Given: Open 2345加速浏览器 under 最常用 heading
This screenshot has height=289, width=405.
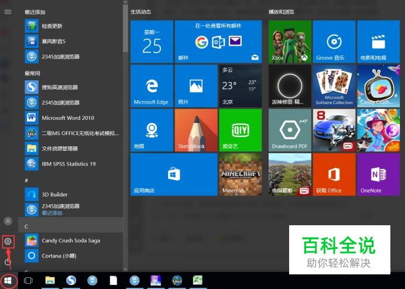Looking at the screenshot, I should [70, 102].
